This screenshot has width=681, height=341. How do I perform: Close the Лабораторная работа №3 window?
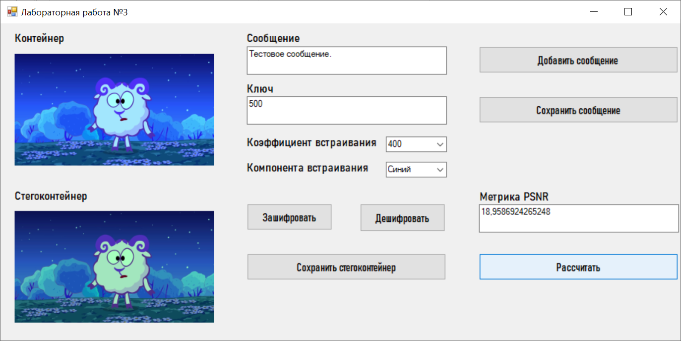(x=663, y=11)
